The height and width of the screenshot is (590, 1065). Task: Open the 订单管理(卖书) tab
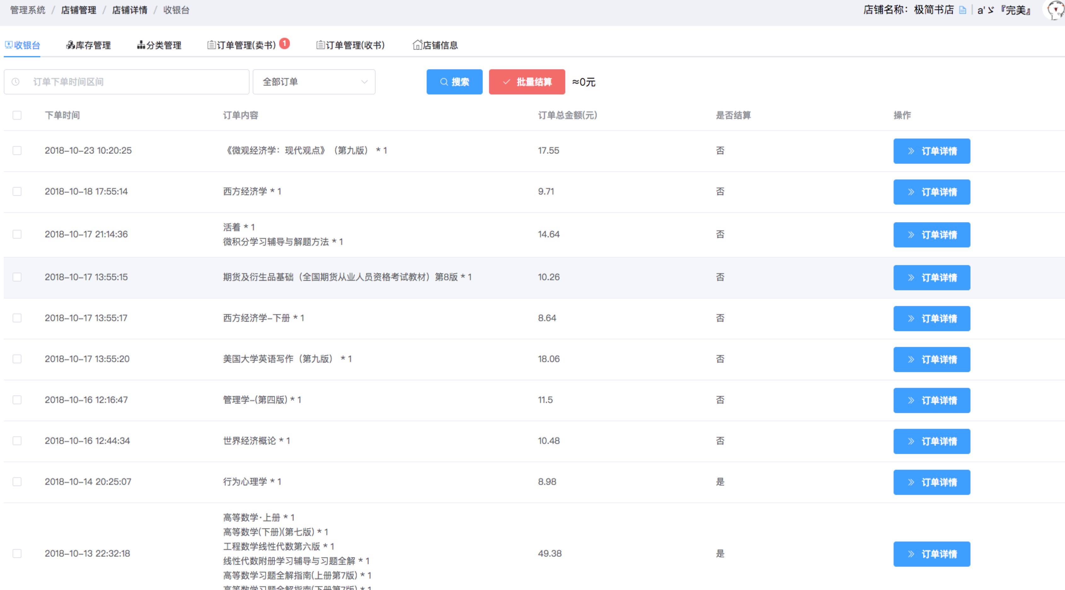[x=242, y=45]
